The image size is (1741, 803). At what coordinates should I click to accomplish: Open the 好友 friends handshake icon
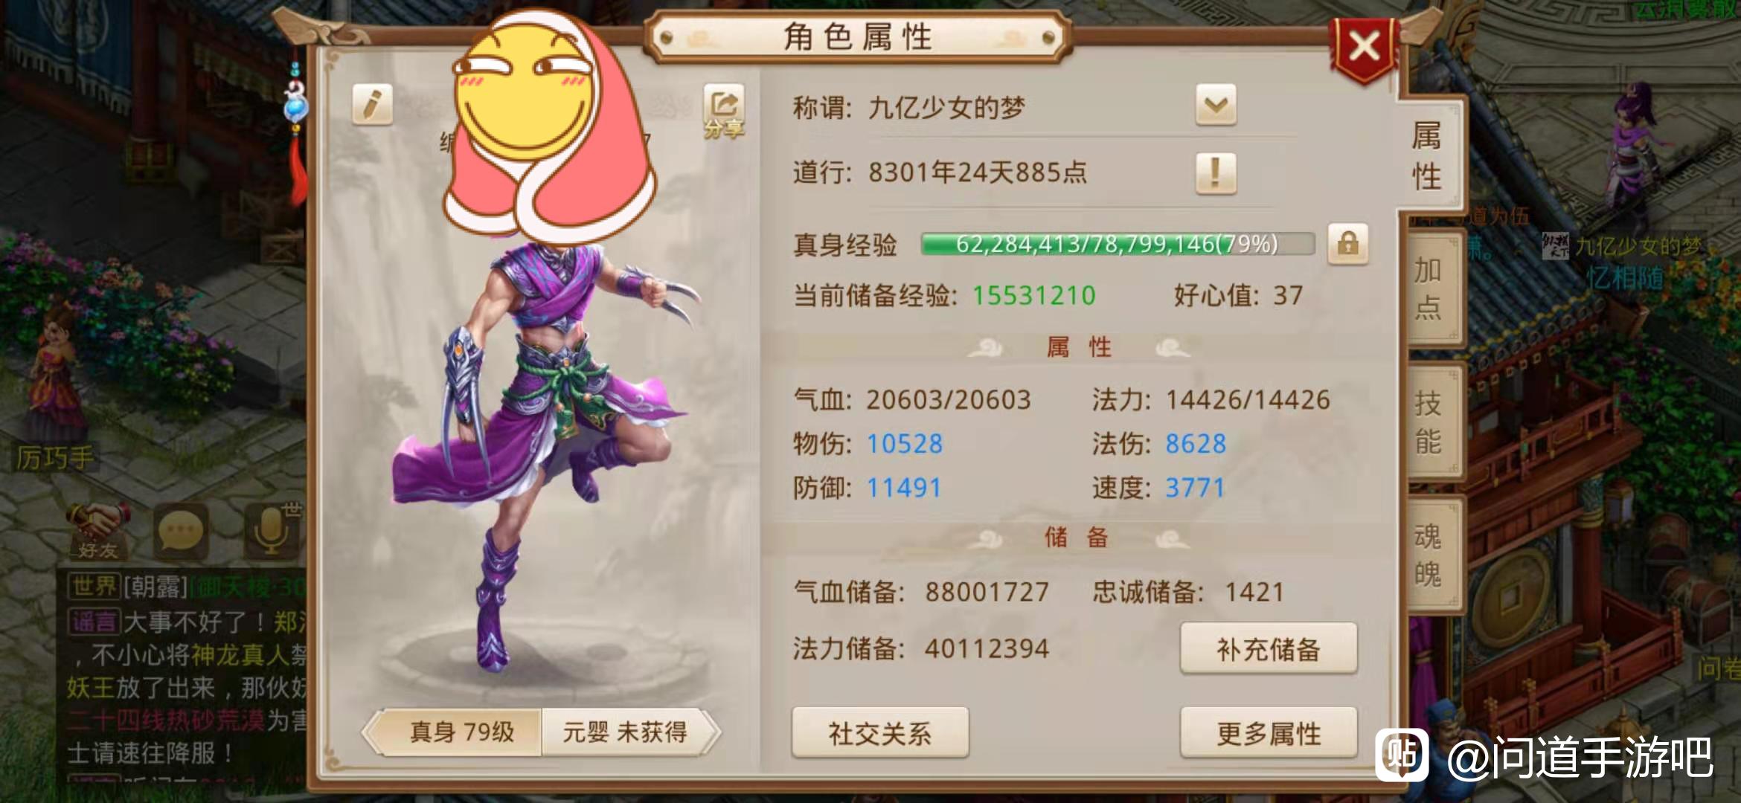[x=98, y=531]
